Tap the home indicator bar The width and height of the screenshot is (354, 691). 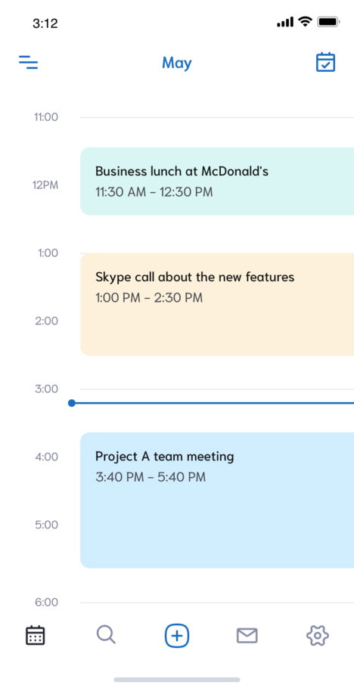[x=177, y=680]
